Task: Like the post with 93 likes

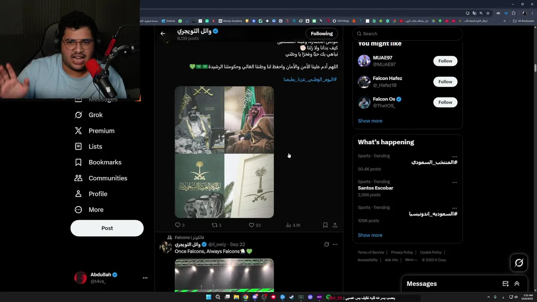Action: [x=255, y=225]
